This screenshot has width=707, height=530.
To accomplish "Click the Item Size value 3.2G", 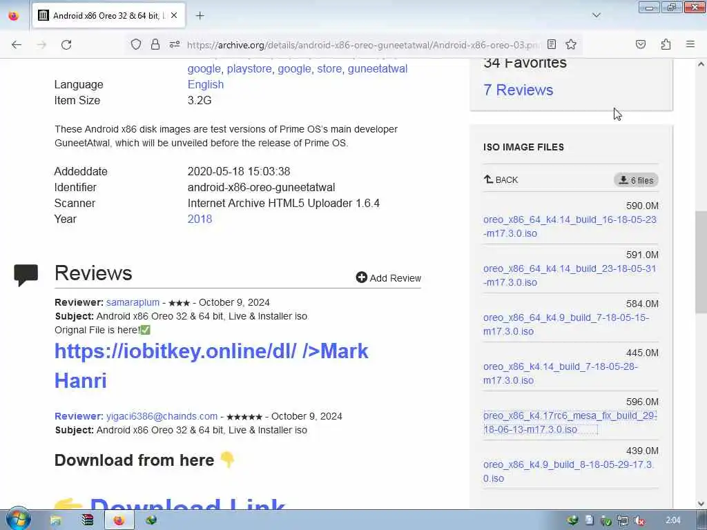I will pos(200,100).
